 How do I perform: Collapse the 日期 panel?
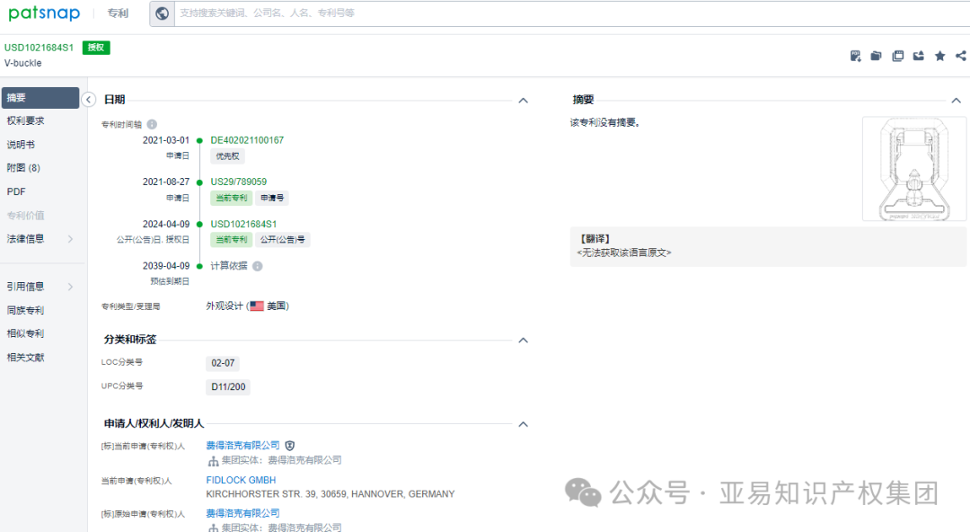tap(523, 101)
